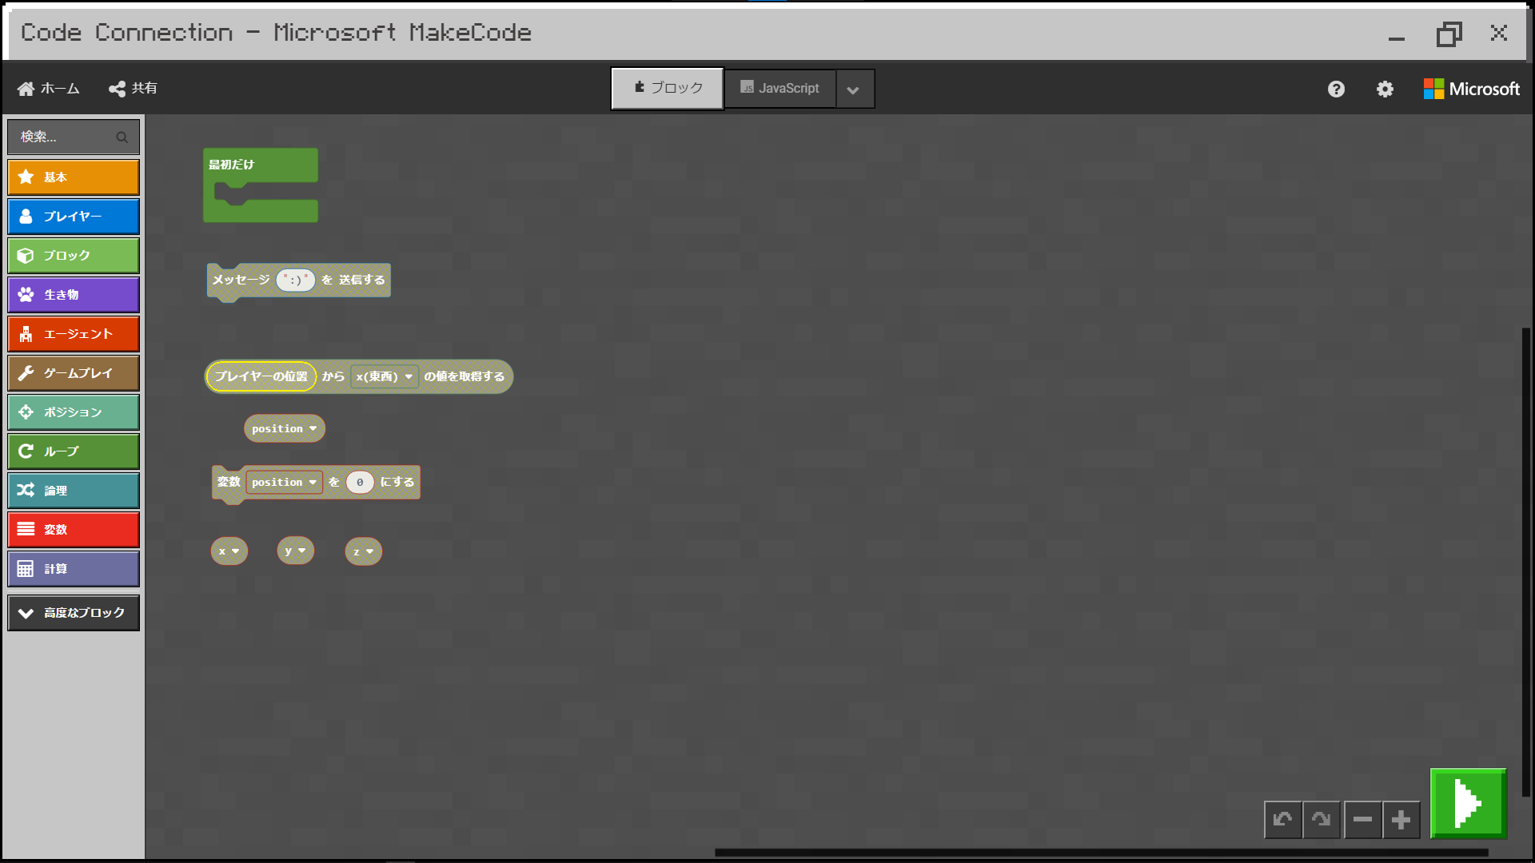Click the search magnifier icon
Viewport: 1535px width, 863px height.
(122, 137)
